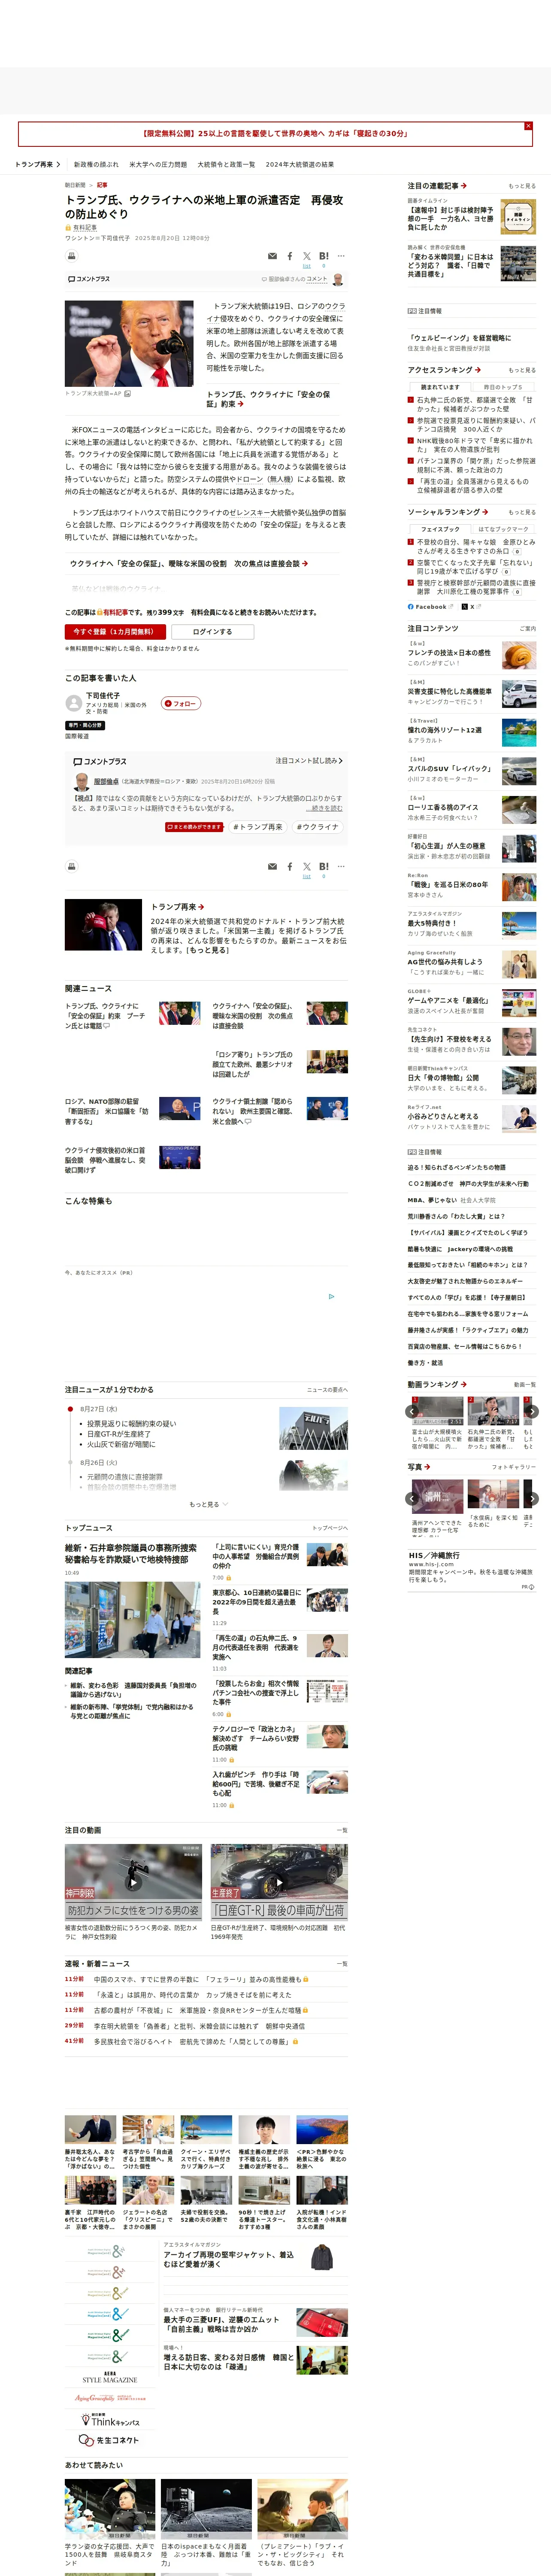This screenshot has height=2576, width=551.
Task: Click the envelope icon below the comment box
Action: 272,866
